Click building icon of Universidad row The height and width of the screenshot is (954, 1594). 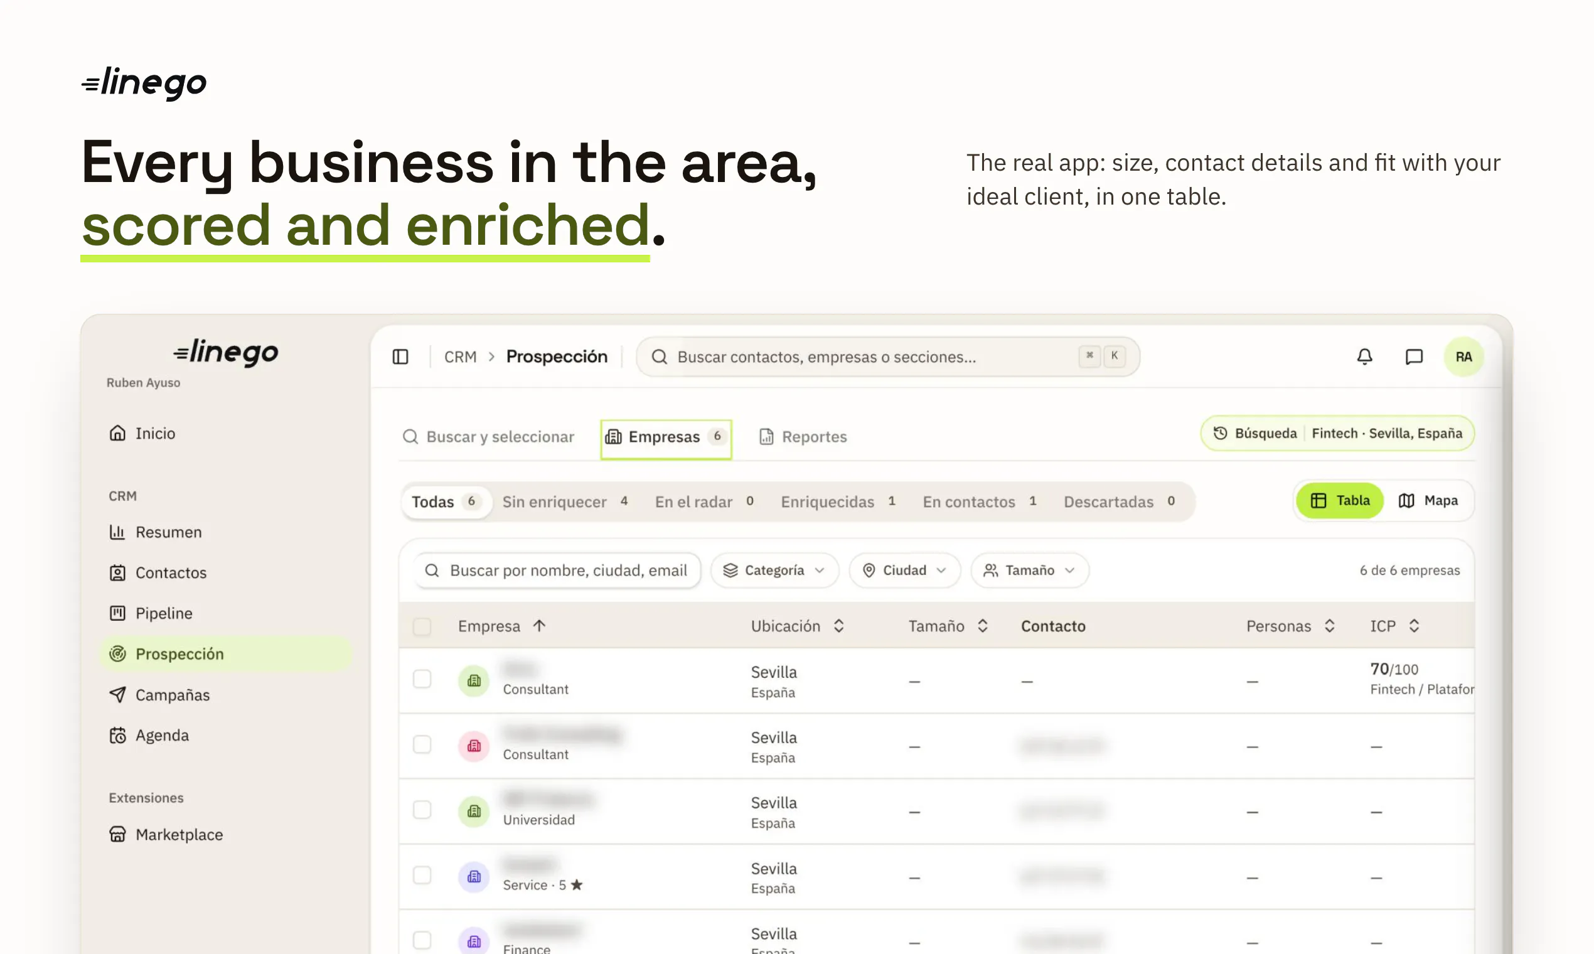(x=474, y=812)
